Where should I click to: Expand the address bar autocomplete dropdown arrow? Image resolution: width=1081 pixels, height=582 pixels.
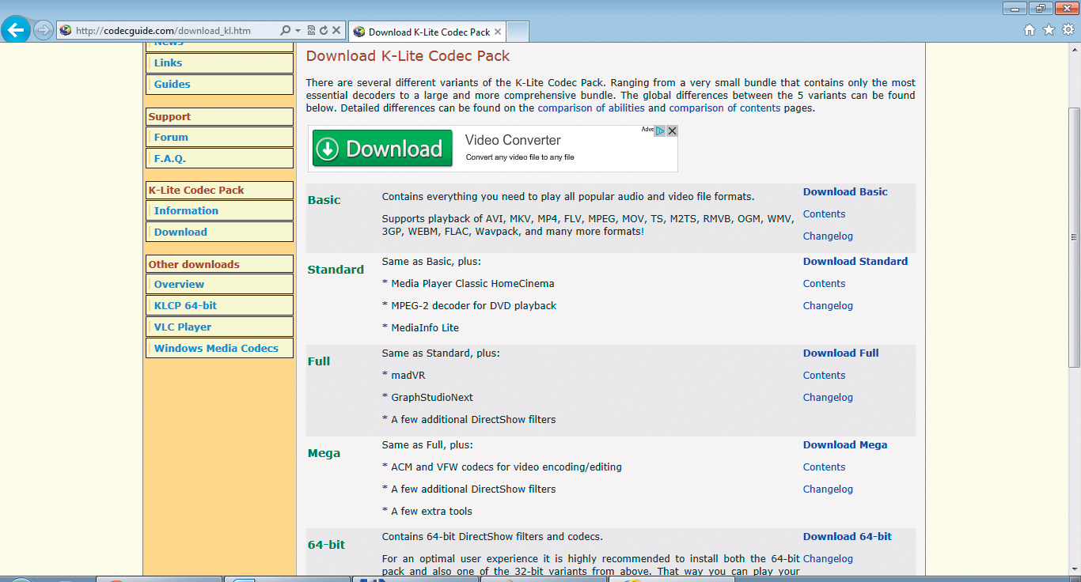298,31
